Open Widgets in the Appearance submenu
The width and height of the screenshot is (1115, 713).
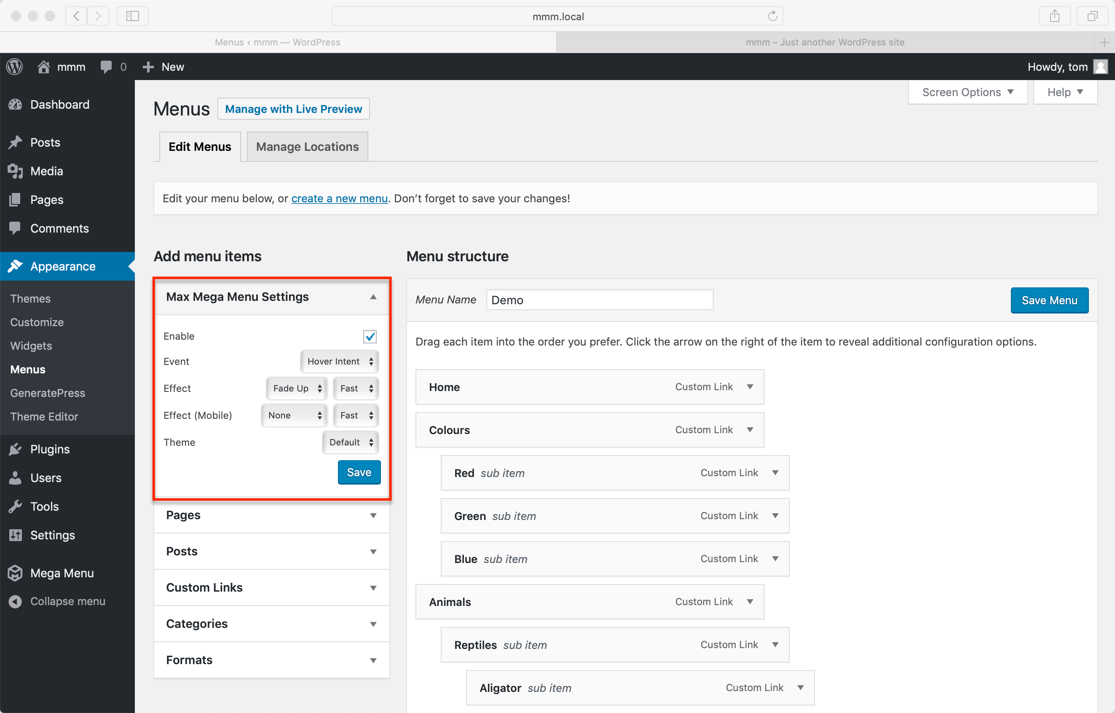click(31, 346)
